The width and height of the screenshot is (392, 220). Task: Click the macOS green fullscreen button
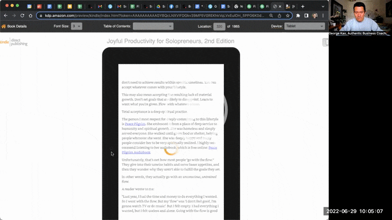(17, 5)
